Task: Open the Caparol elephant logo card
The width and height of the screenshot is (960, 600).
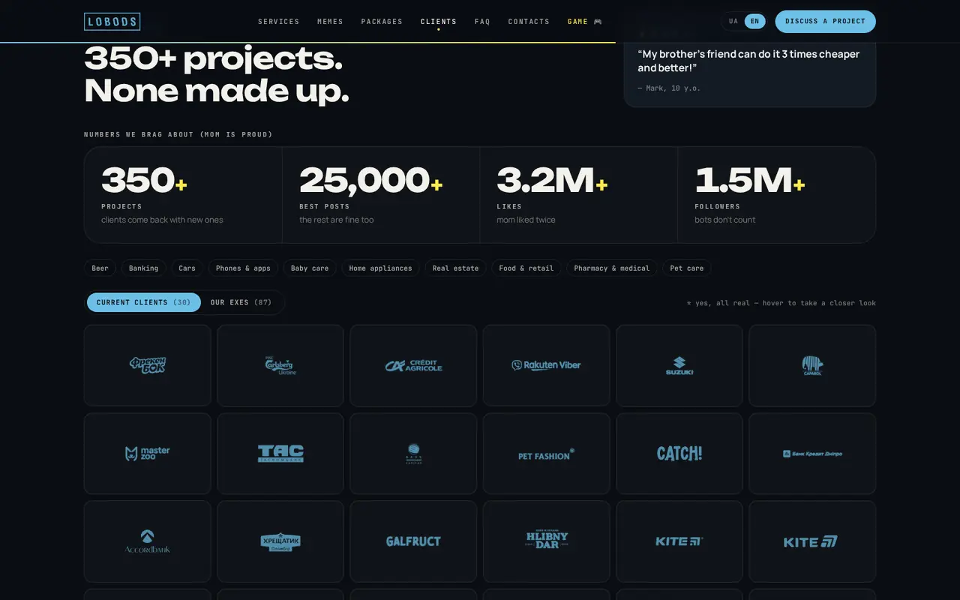Action: pos(812,365)
